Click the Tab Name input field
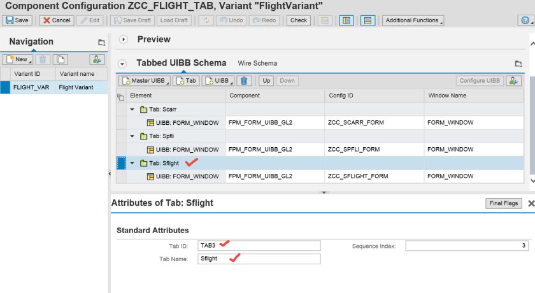Image resolution: width=535 pixels, height=293 pixels. [x=259, y=259]
